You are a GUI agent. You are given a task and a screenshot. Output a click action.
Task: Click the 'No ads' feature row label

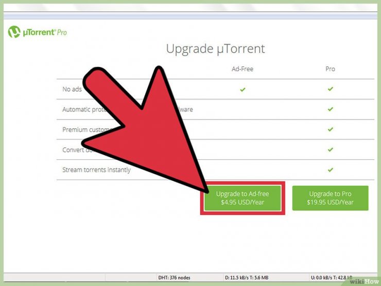point(72,89)
